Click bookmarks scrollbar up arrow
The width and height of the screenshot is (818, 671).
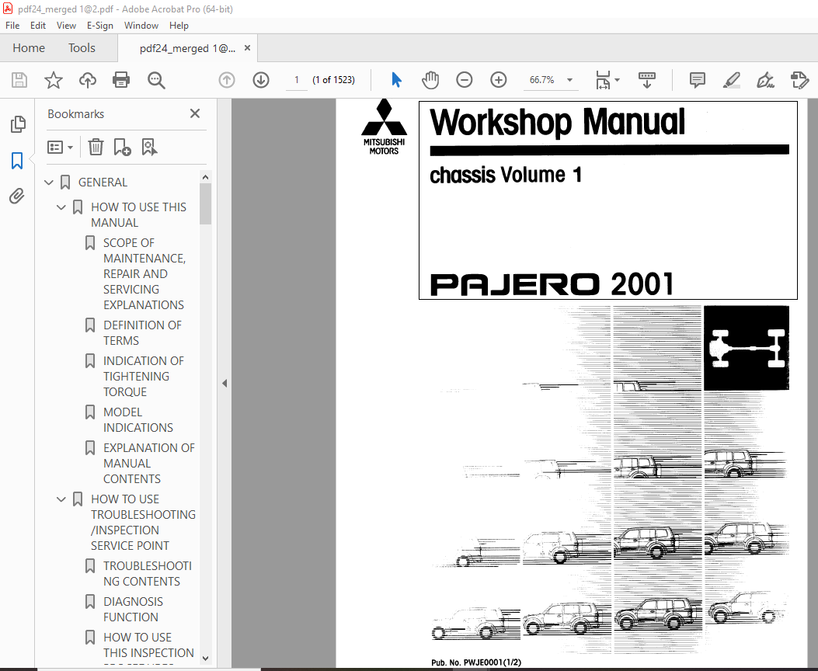206,177
